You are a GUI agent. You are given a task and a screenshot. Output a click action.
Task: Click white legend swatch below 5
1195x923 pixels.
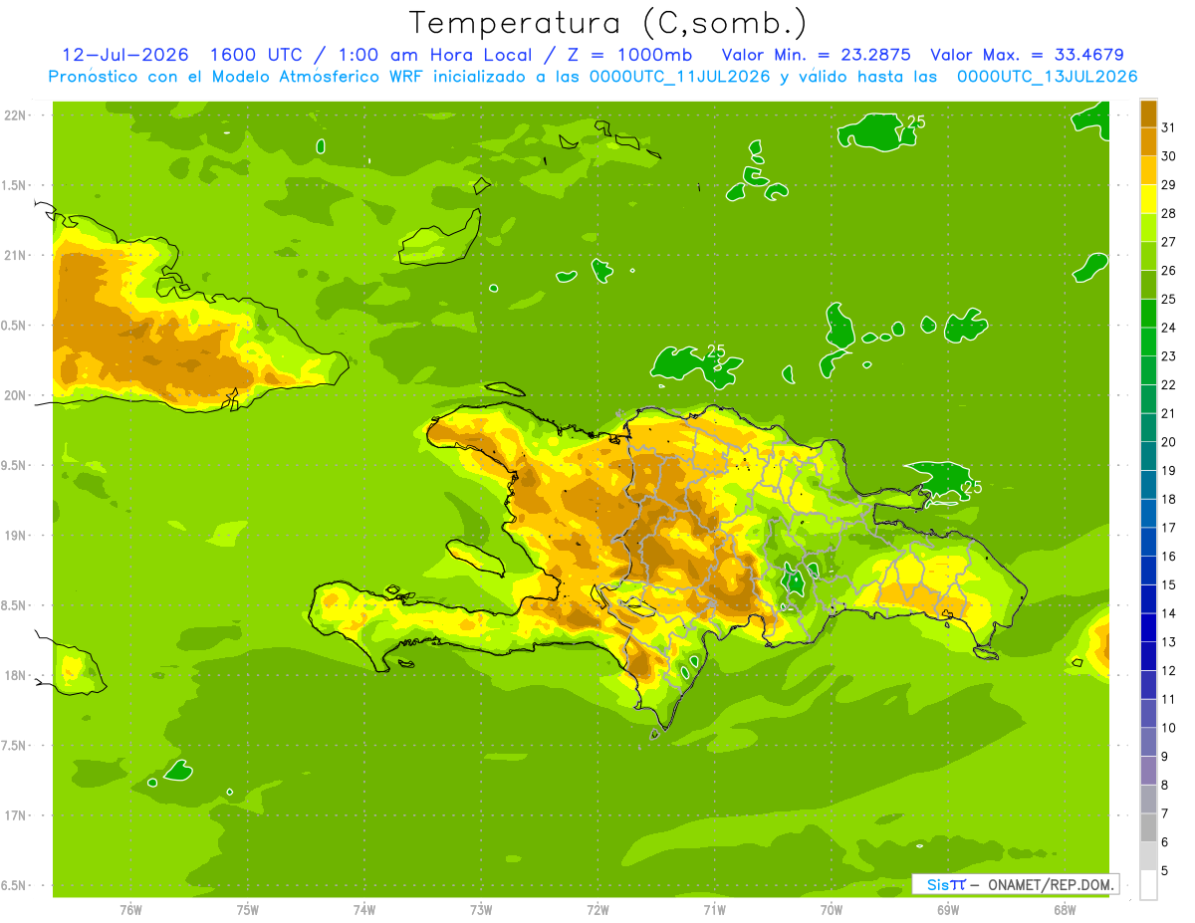[x=1148, y=884]
